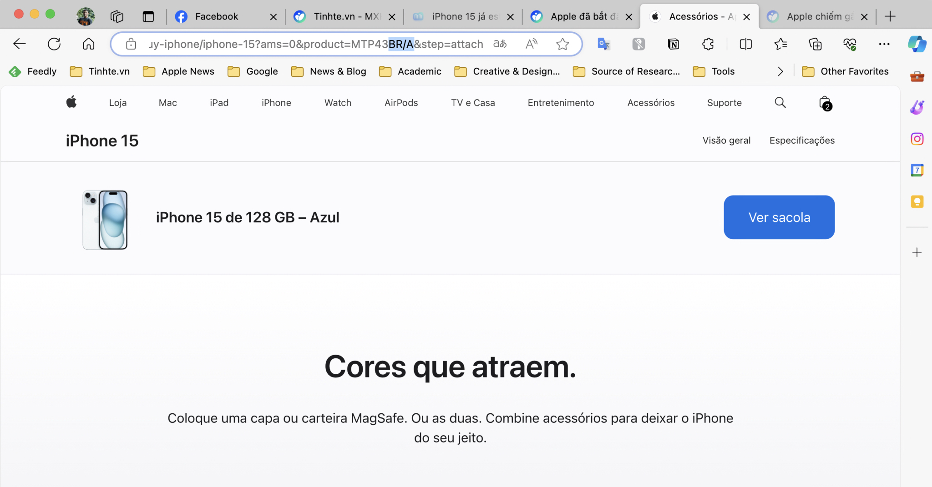Open the Entretenimento menu item

[x=561, y=103]
